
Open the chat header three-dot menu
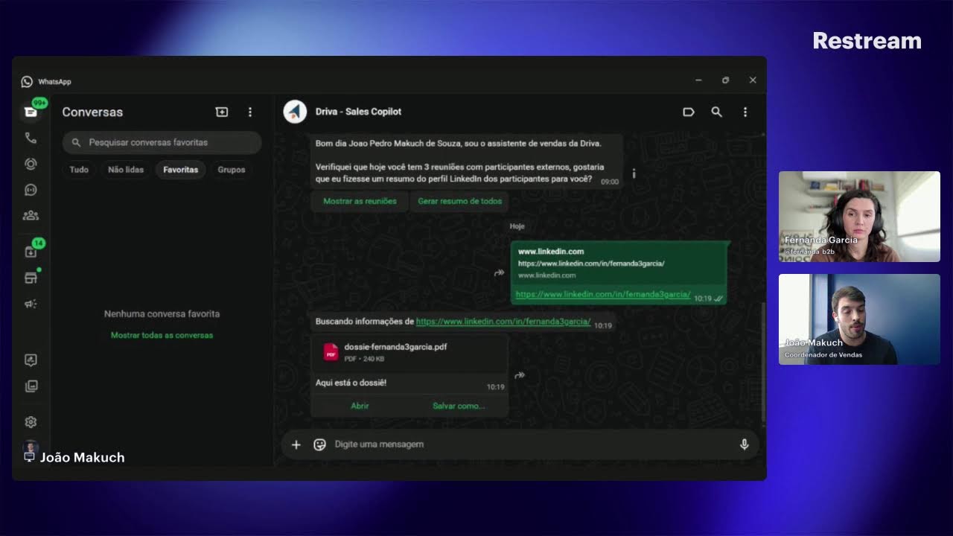click(745, 112)
